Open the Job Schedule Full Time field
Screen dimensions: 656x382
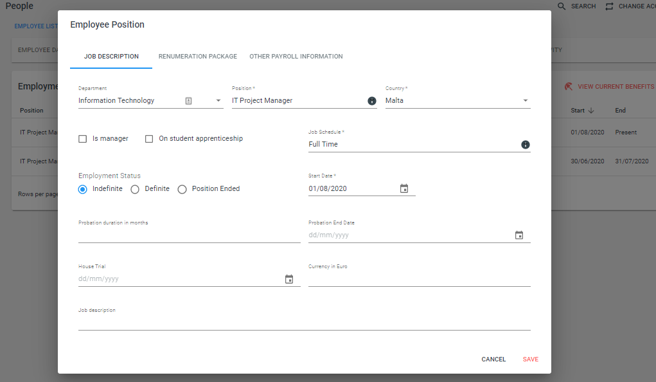[x=419, y=144]
